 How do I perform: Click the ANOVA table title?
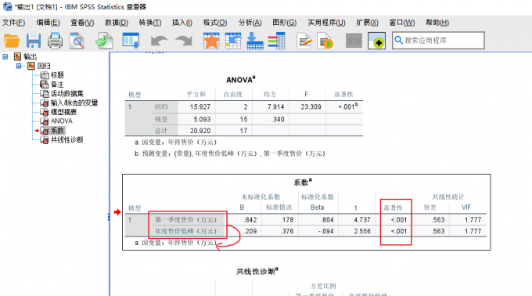coord(240,80)
